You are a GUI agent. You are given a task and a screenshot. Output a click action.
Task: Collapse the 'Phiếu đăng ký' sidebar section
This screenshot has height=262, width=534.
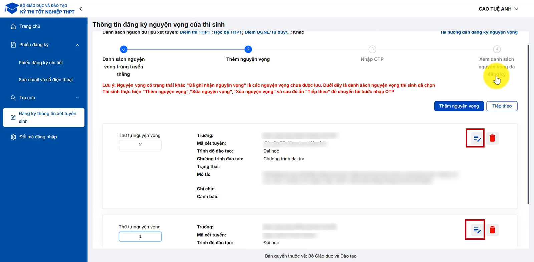point(77,45)
